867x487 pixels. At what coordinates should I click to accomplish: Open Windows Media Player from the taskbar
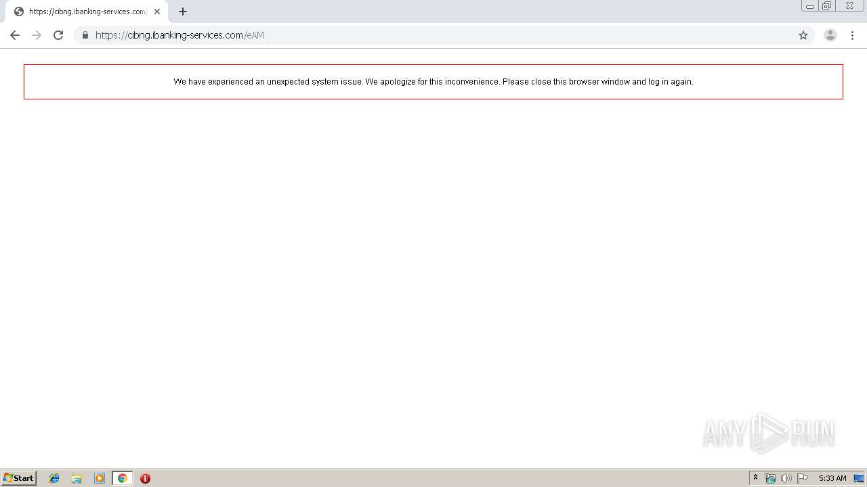[x=100, y=478]
